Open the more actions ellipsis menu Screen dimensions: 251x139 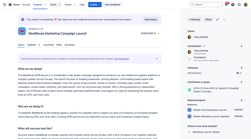(224, 19)
